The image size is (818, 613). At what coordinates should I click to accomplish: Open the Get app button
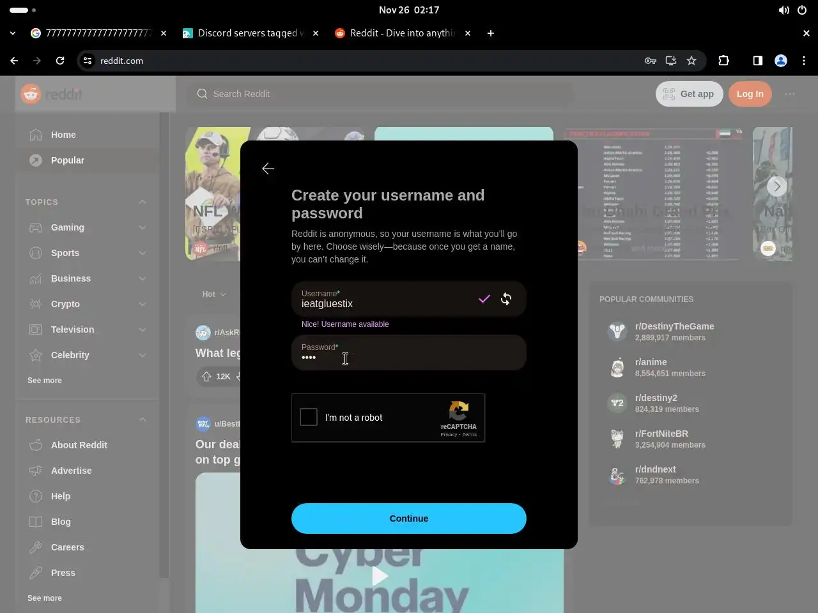689,94
